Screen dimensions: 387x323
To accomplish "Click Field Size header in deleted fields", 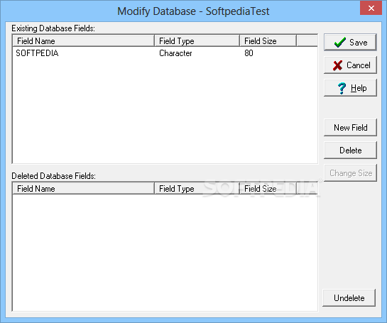I will click(x=268, y=189).
